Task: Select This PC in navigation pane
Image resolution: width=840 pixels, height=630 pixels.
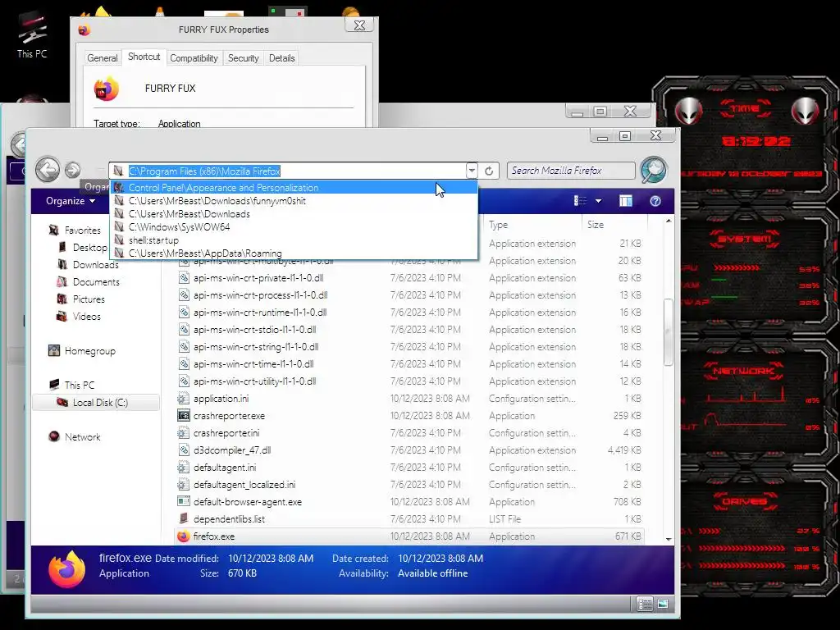Action: tap(80, 386)
